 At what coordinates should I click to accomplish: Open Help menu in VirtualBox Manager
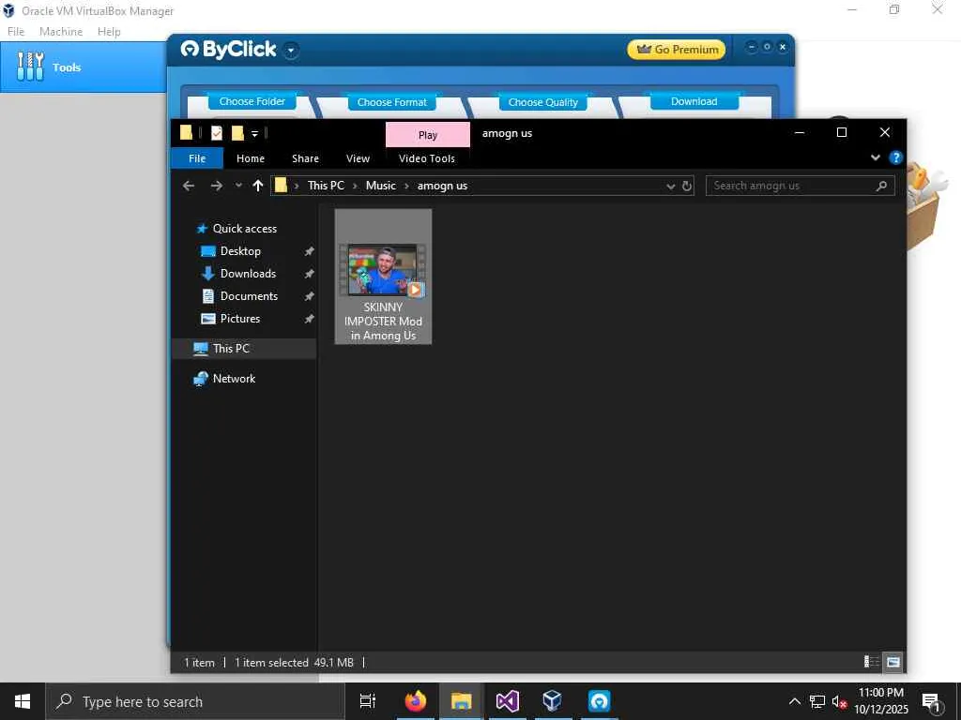coord(109,32)
